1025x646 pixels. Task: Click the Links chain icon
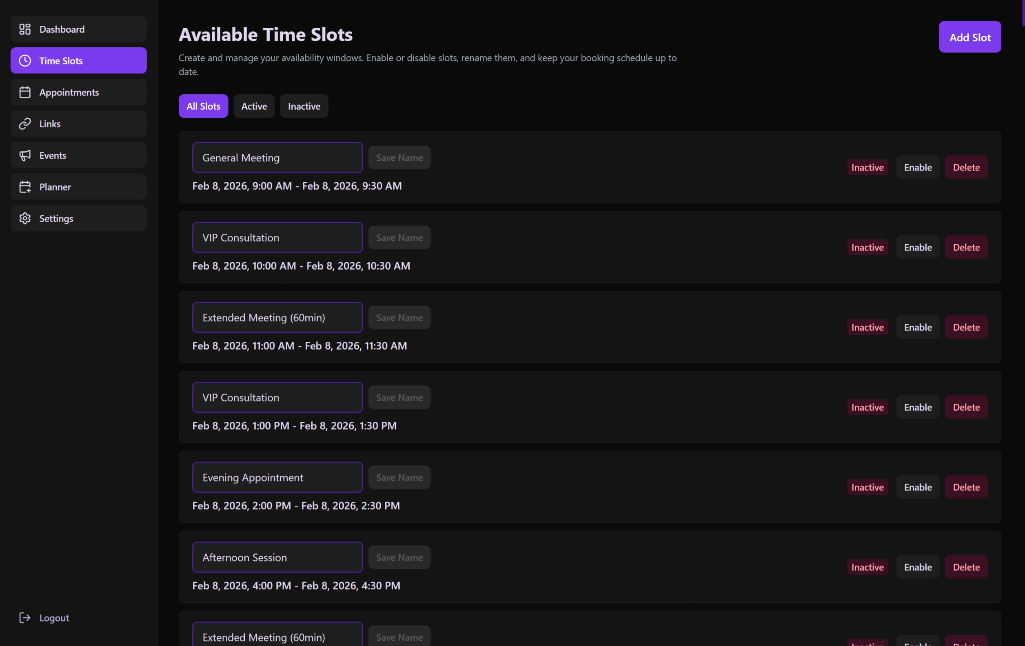(25, 124)
